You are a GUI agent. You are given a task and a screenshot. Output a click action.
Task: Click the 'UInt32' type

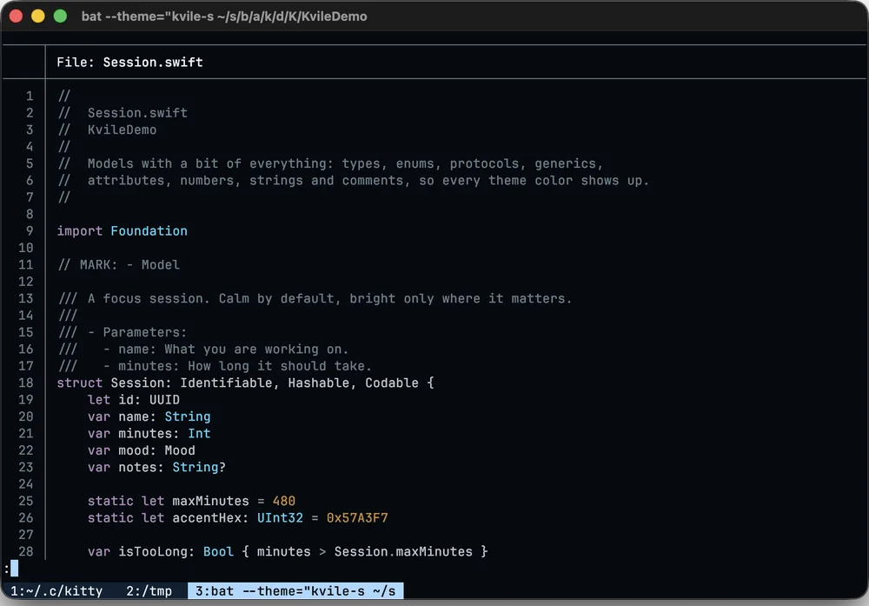(281, 518)
